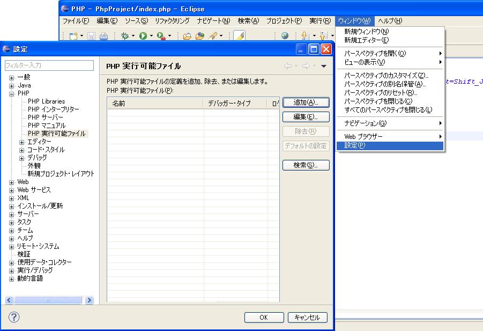The width and height of the screenshot is (483, 331).
Task: Toggle the yellow highlighter toolbar icon
Action: [239, 36]
